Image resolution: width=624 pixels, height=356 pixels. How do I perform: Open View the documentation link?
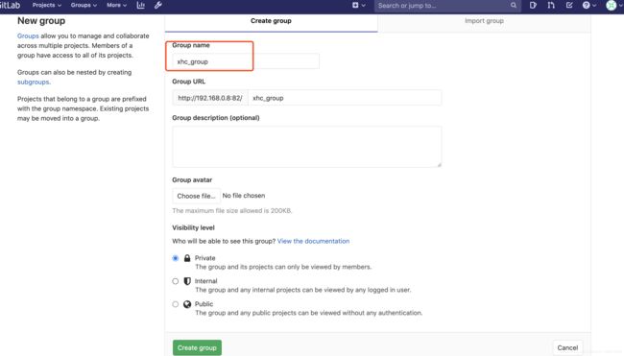(x=313, y=241)
